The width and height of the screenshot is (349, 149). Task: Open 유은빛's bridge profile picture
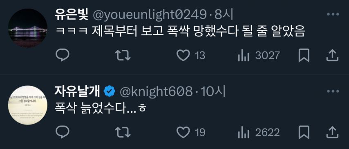(x=28, y=28)
